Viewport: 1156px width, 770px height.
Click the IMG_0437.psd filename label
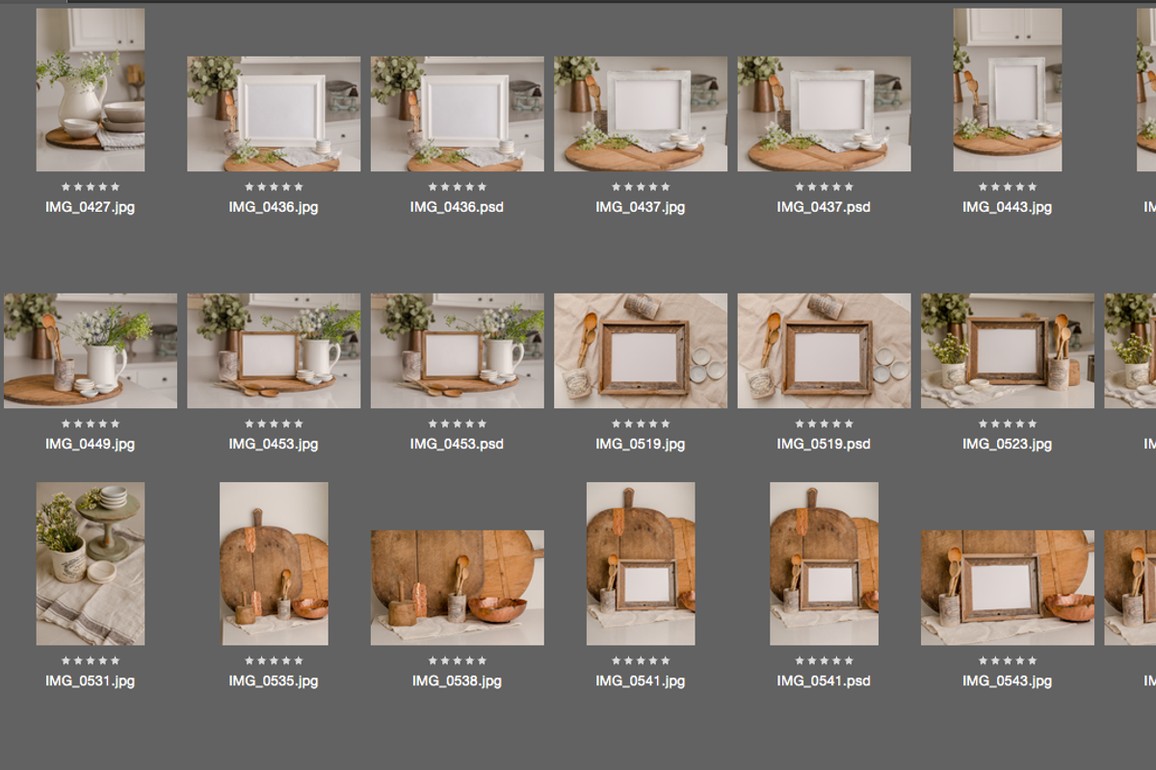(824, 207)
